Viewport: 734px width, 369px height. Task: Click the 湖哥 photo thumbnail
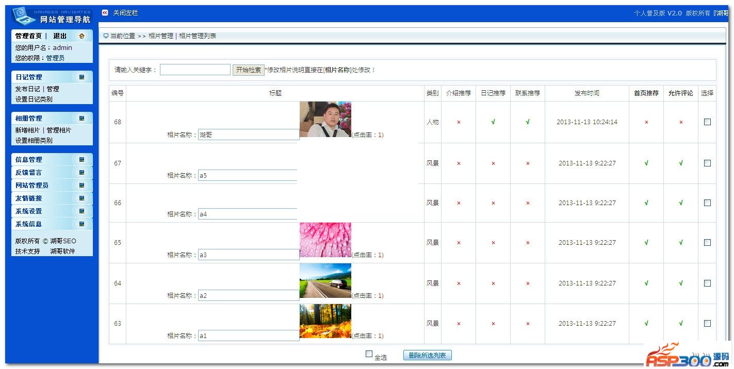coord(325,119)
